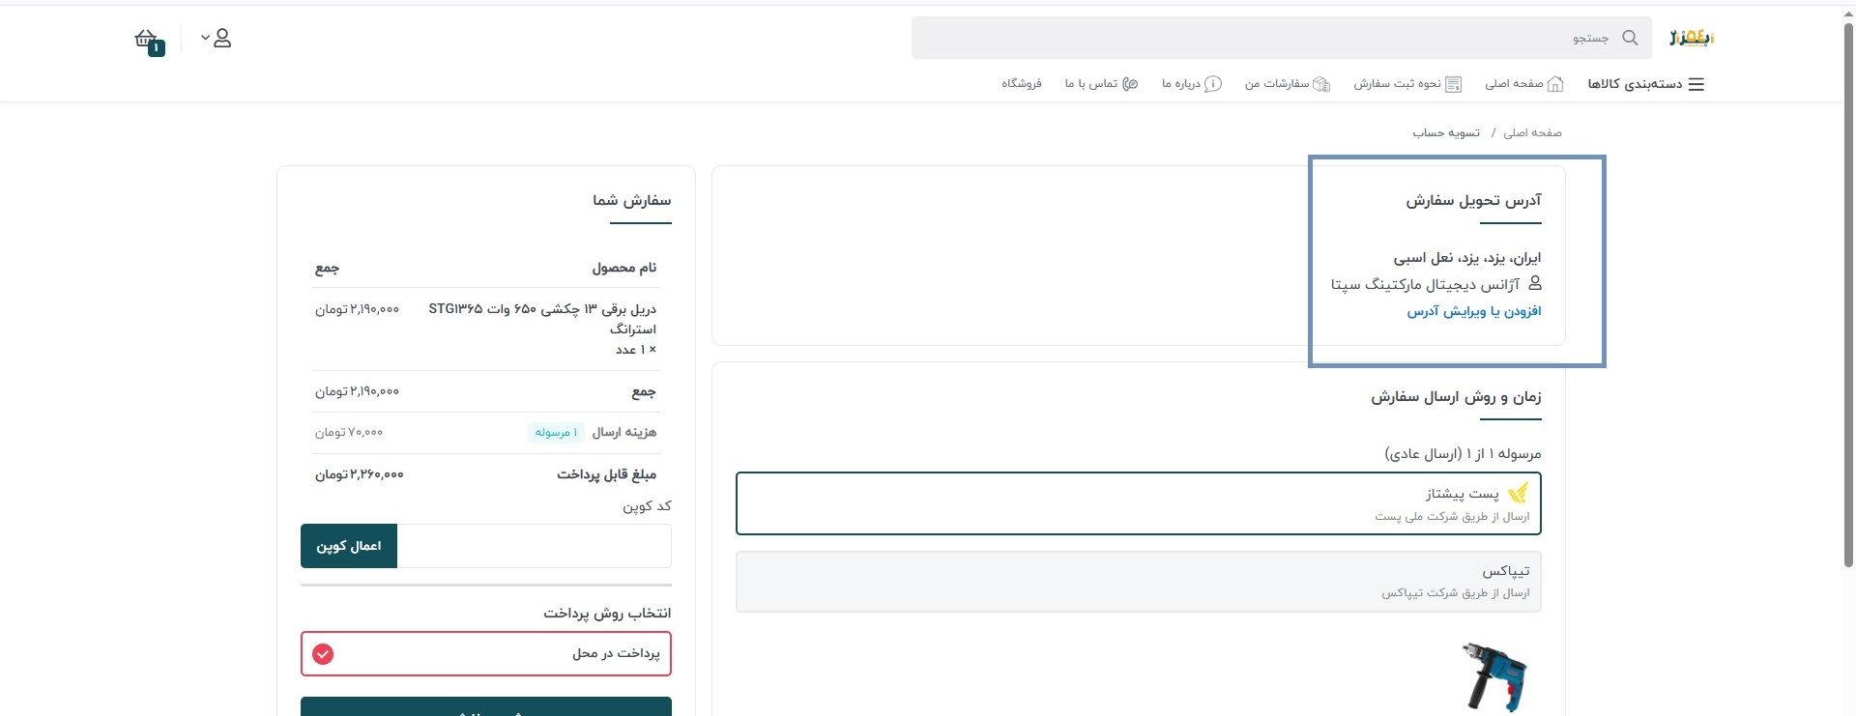Open نحوه ثبت سفارش menu item
1856x716 pixels.
tap(1406, 84)
